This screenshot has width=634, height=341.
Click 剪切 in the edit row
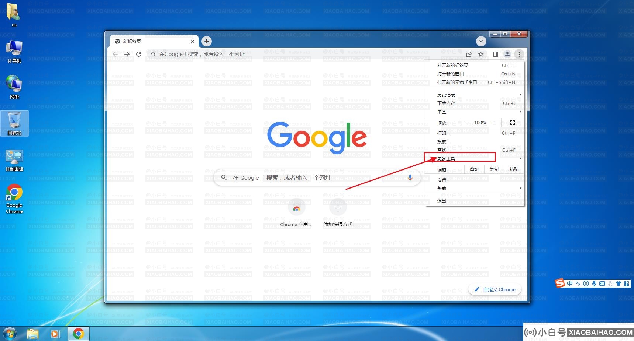click(x=474, y=169)
